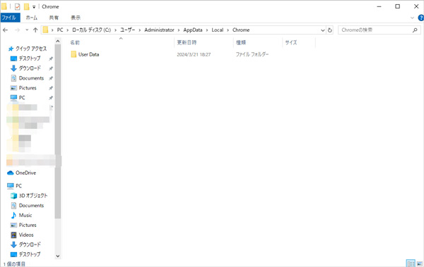Click the search magnifier icon
Screen dimensions: 424x267
click(415, 30)
